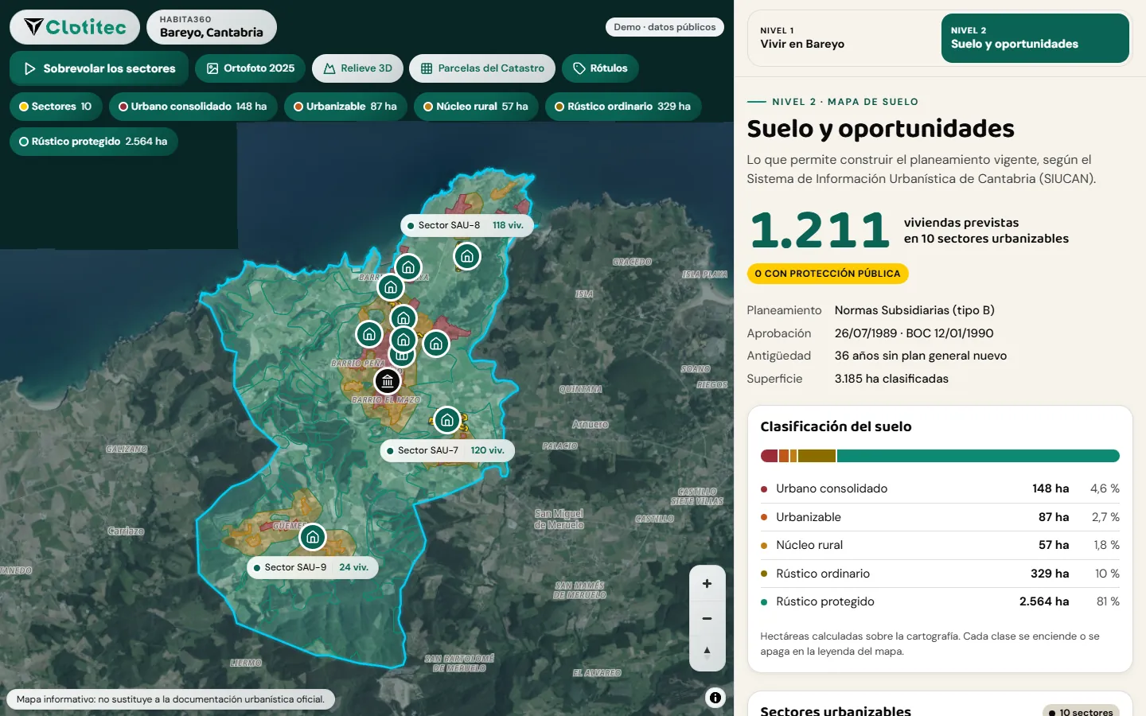The height and width of the screenshot is (716, 1146).
Task: Hide Urbano consolidado 148 ha layer
Action: pyautogui.click(x=193, y=107)
